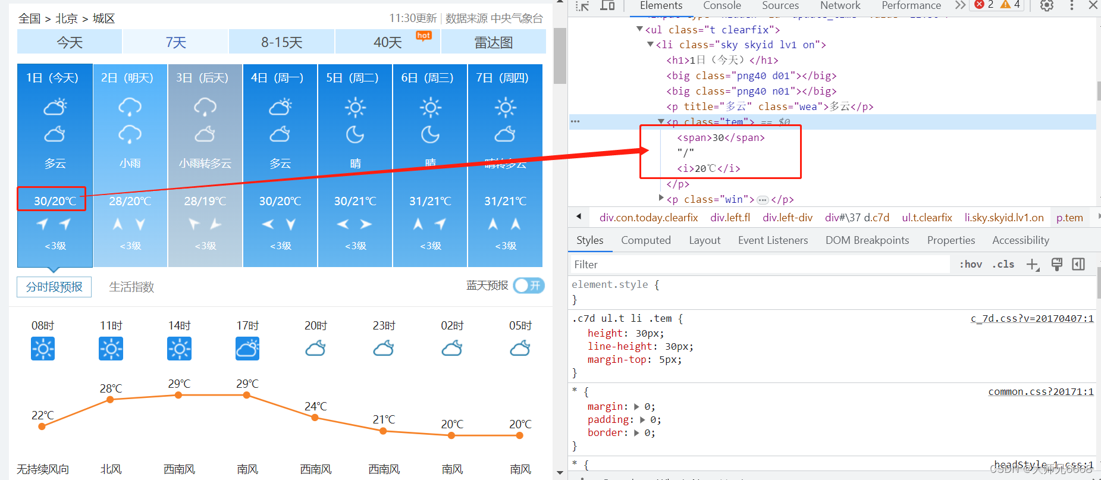
Task: Toggle the .cls element classes button
Action: 1003,264
